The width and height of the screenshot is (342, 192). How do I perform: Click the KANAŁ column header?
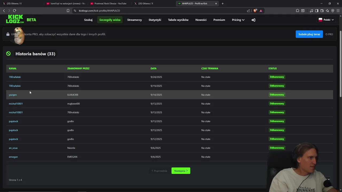click(x=13, y=69)
